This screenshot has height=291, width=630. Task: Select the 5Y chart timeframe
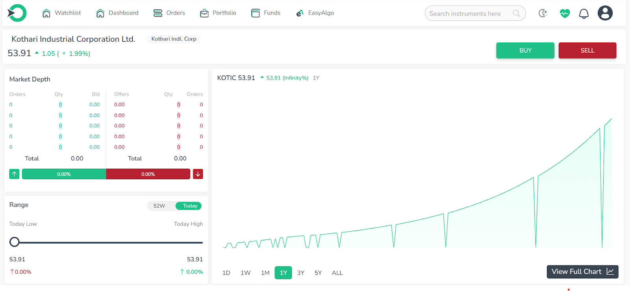pyautogui.click(x=318, y=273)
